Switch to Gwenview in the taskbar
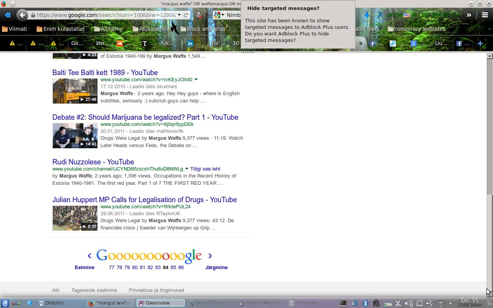The width and height of the screenshot is (493, 308). point(161,303)
